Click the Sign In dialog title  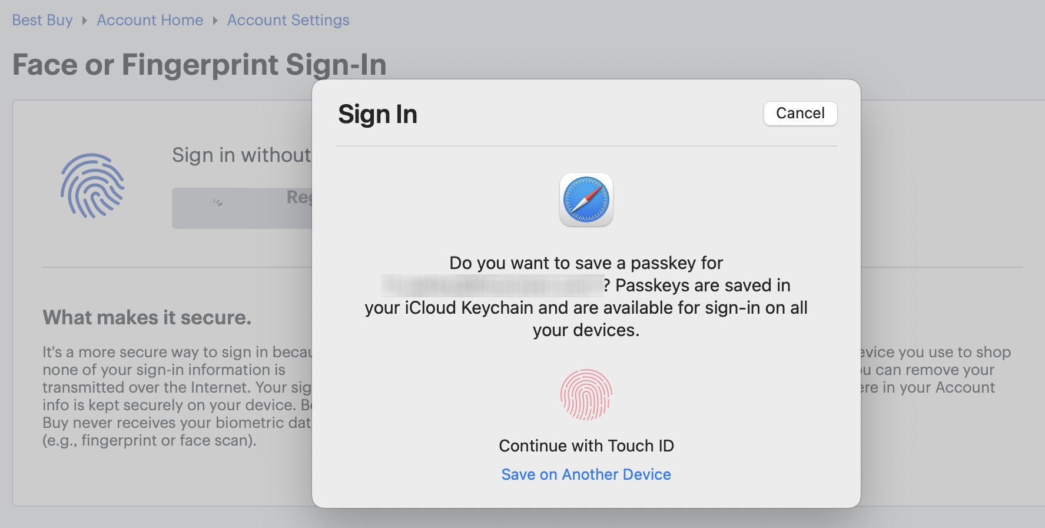tap(377, 114)
